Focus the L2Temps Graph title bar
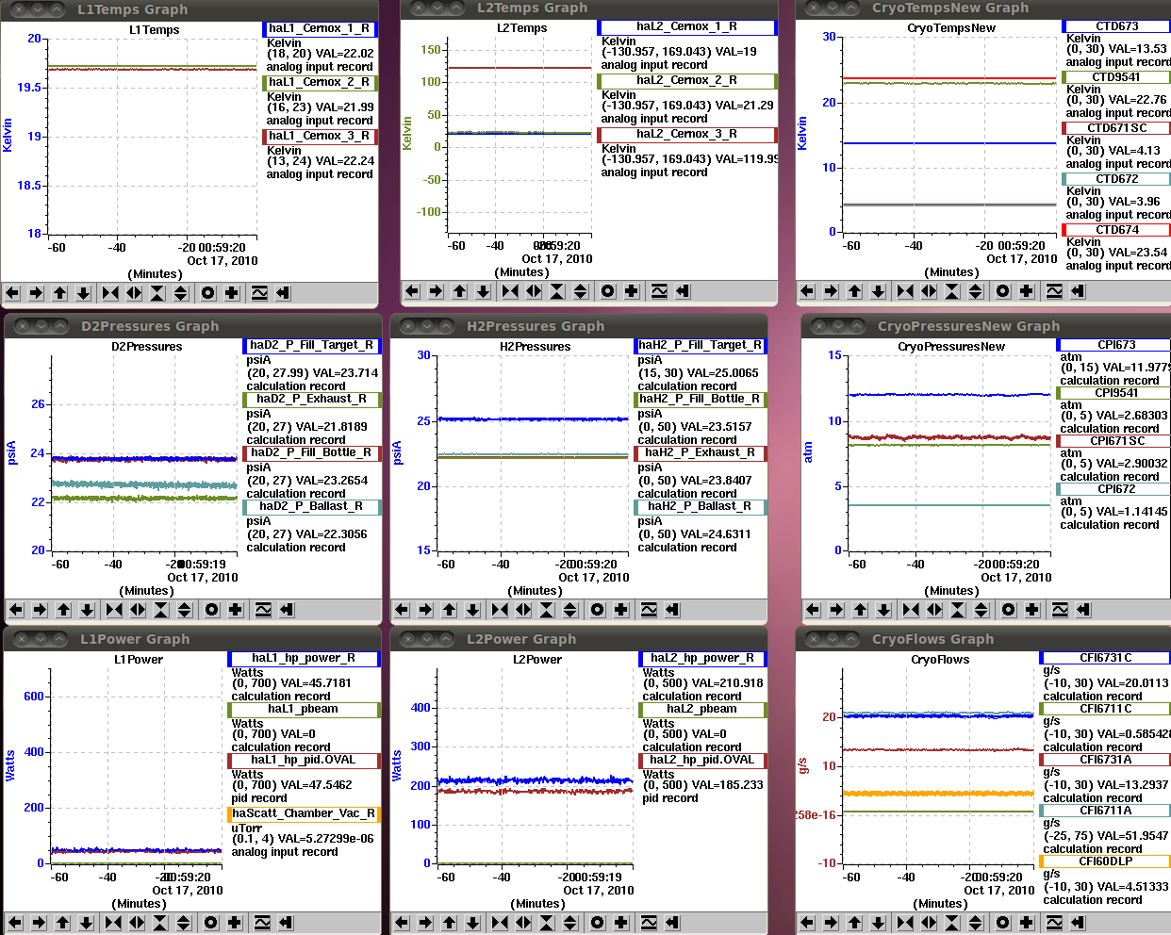This screenshot has height=935, width=1171. (x=589, y=8)
